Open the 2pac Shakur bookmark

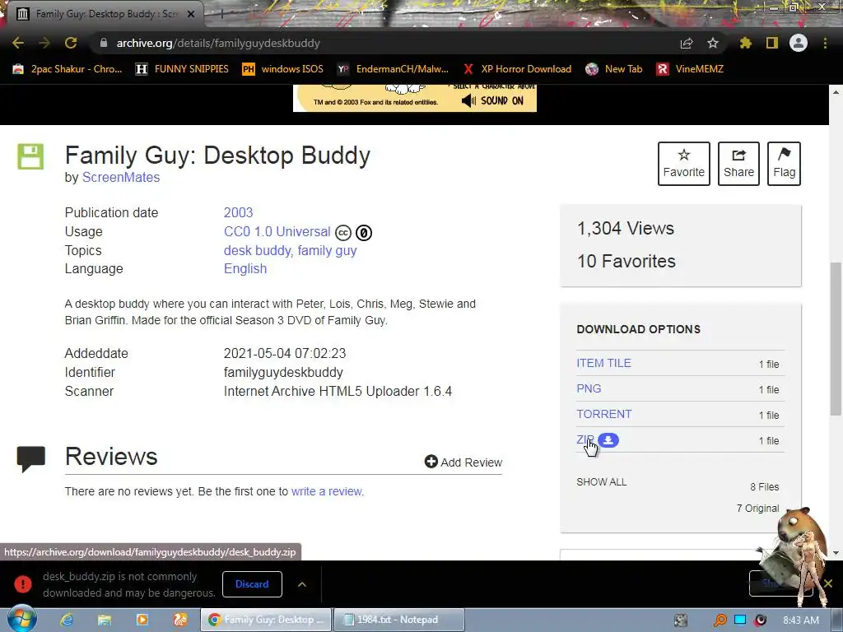(x=68, y=69)
